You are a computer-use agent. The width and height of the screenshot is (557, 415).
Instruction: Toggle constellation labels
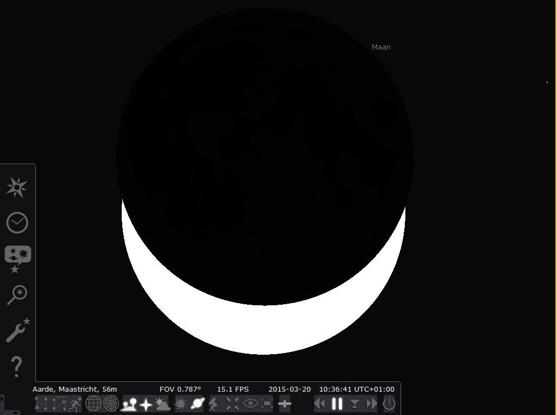(x=59, y=404)
